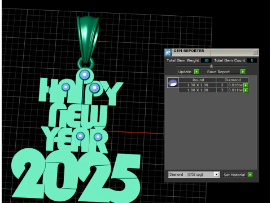Select the gem on letter R in YEAR
The image size is (271, 203).
click(x=98, y=137)
